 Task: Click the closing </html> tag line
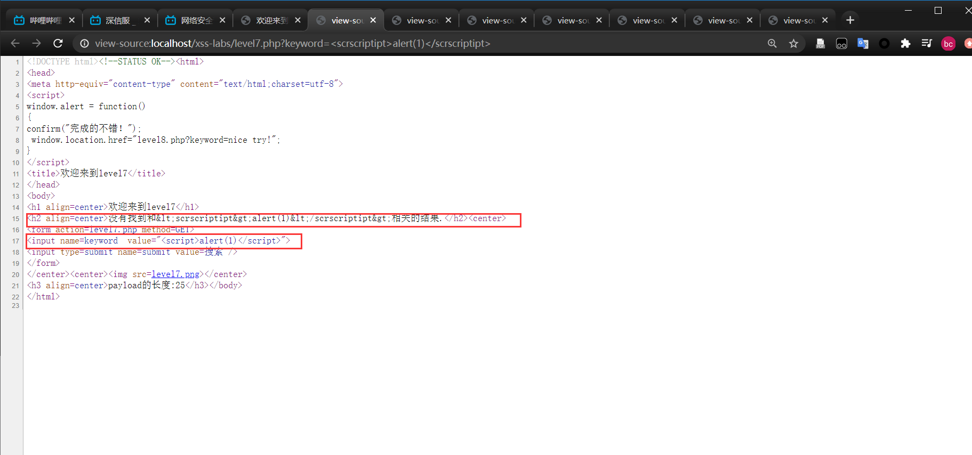[x=43, y=297]
